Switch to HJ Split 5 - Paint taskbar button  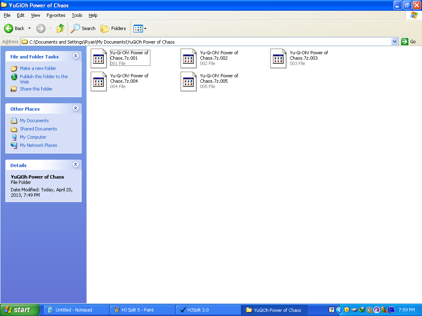tap(142, 310)
